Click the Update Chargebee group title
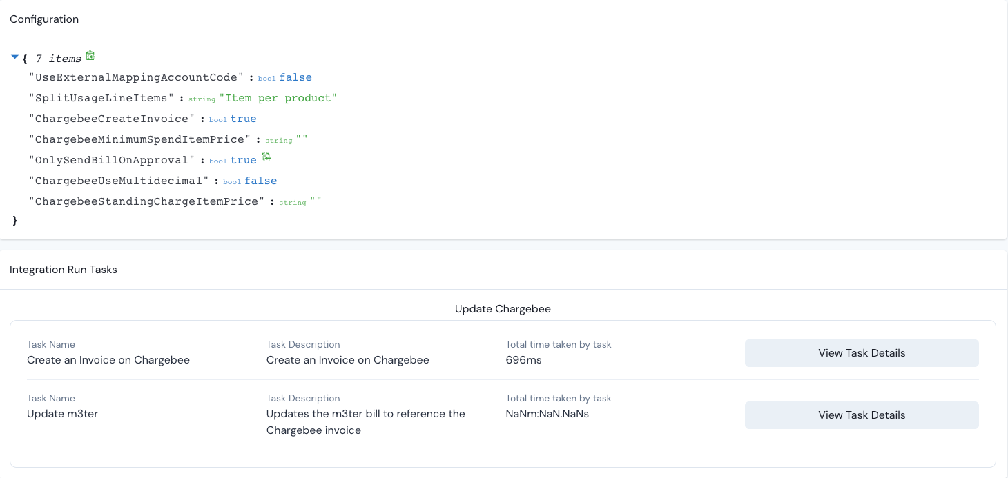This screenshot has height=478, width=1008. [x=503, y=309]
